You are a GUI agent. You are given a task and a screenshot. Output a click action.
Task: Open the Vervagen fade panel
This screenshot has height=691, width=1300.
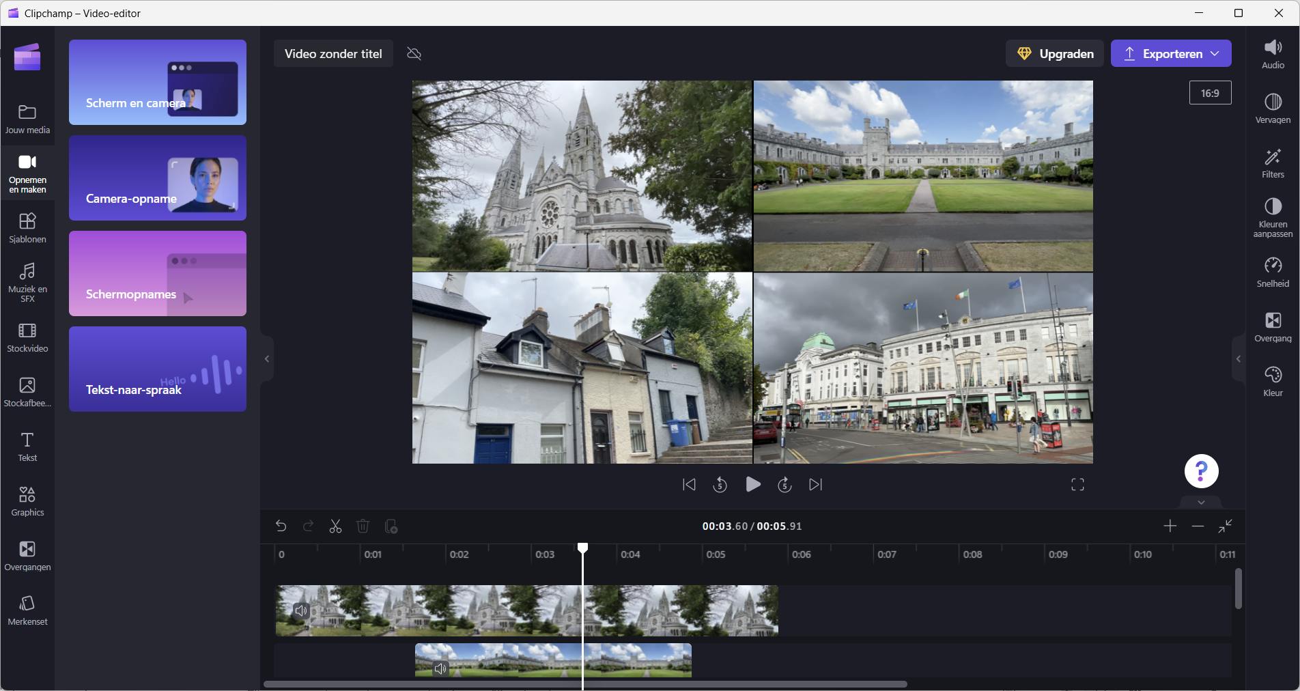coord(1272,109)
